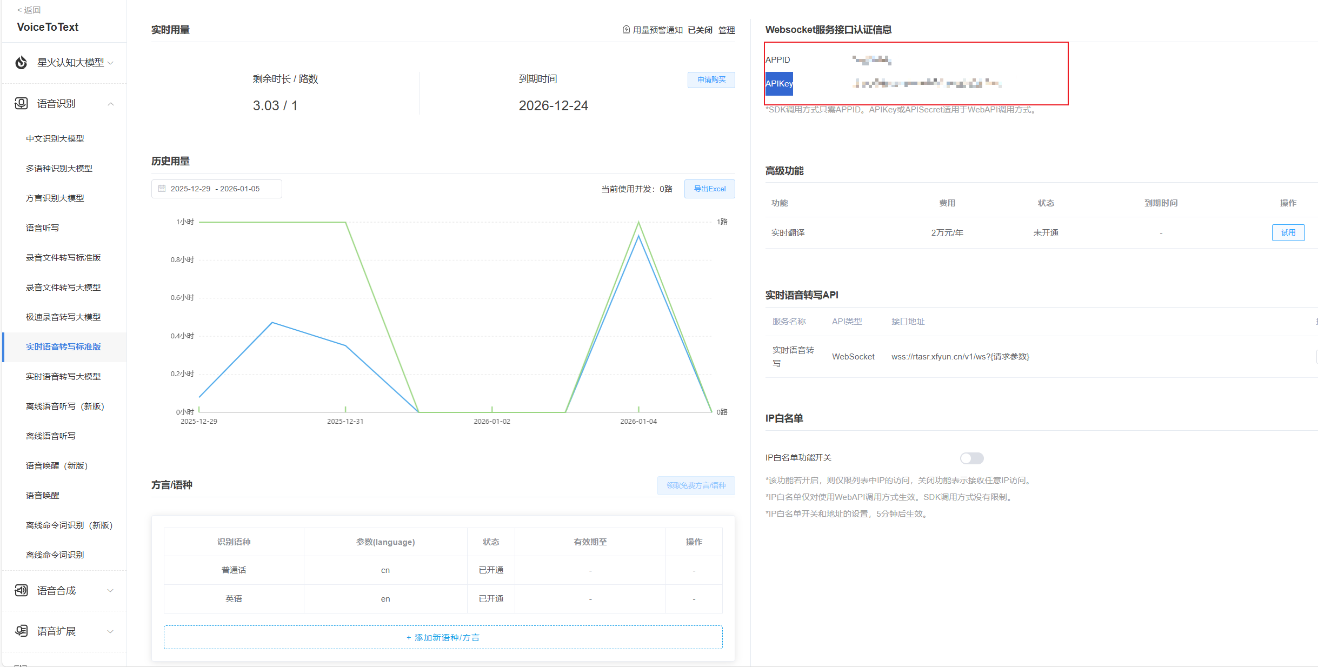
Task: Click 试用 for 实时翻译
Action: [x=1288, y=232]
